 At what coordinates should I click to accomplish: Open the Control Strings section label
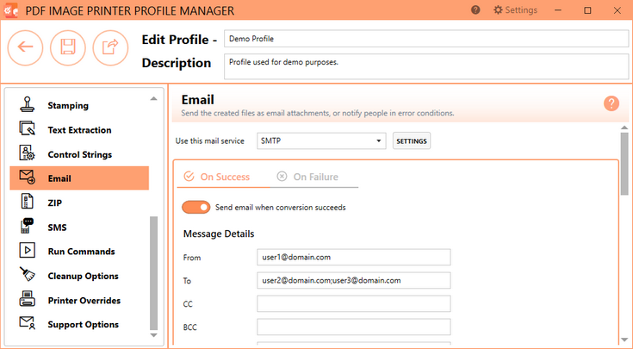(x=80, y=155)
